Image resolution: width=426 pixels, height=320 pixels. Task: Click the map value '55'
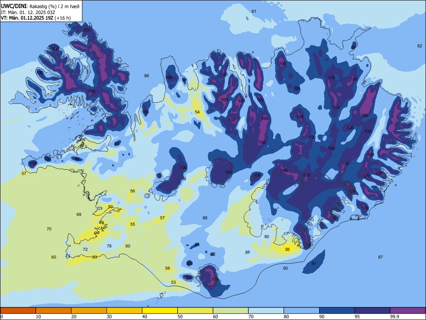point(132,224)
